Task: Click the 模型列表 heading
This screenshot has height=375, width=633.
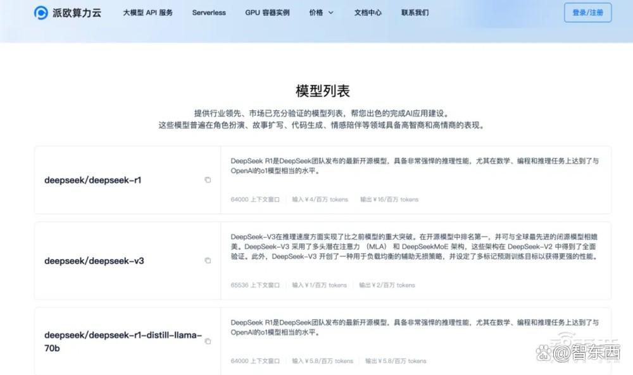Action: point(323,90)
